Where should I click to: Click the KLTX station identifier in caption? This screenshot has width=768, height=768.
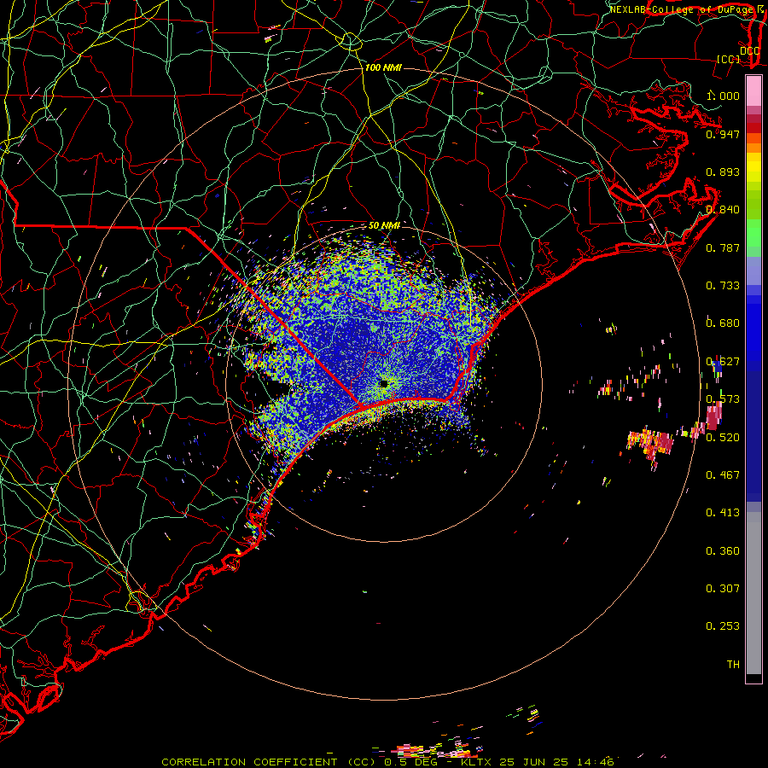[476, 762]
